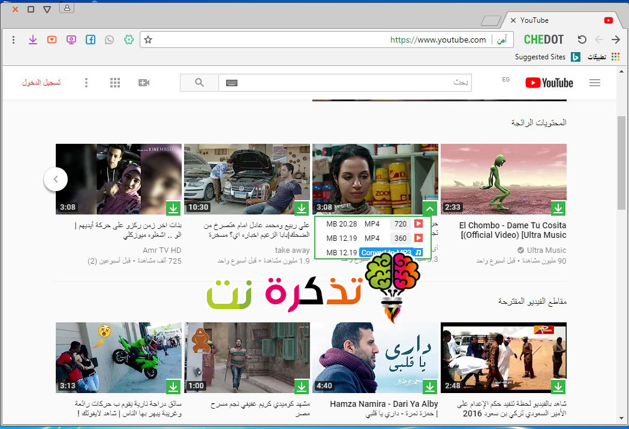Open the El Chombo - Dame Tu Cosita title
This screenshot has height=429, width=629.
coord(513,230)
